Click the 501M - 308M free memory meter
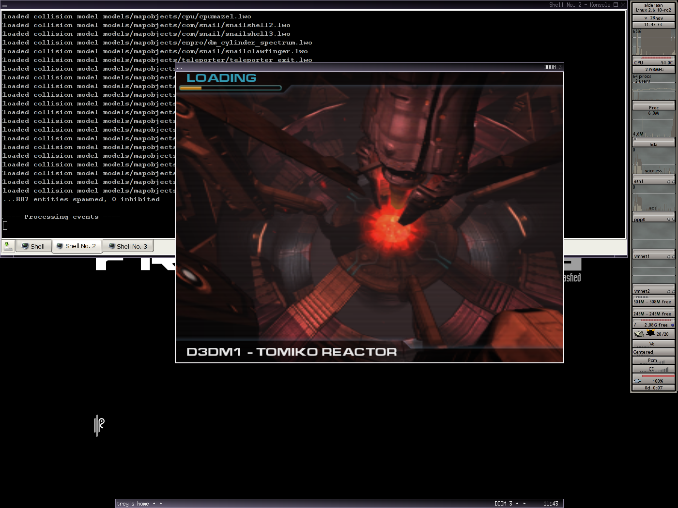Viewport: 678px width, 508px height. (x=653, y=300)
